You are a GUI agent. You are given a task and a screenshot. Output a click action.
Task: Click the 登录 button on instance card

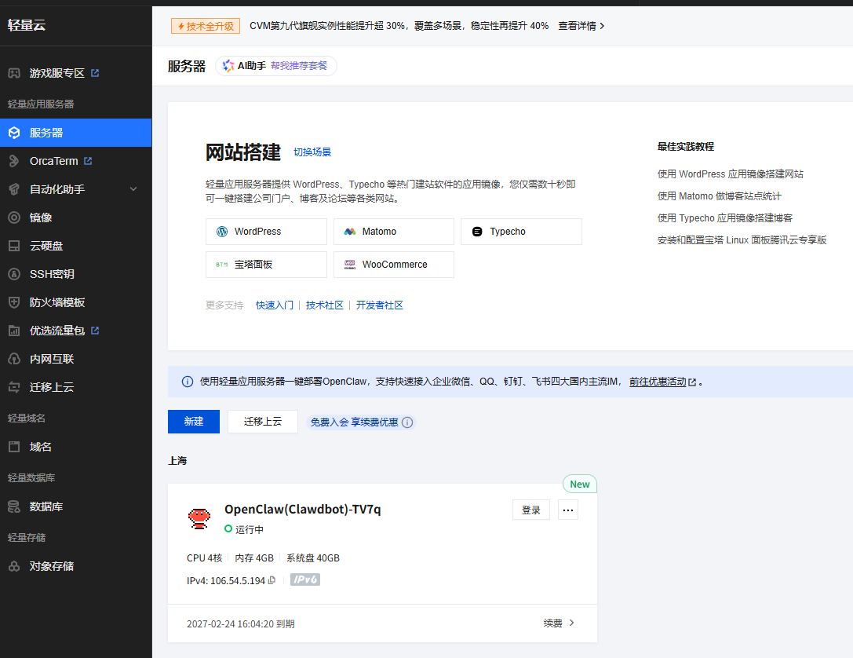(x=531, y=510)
